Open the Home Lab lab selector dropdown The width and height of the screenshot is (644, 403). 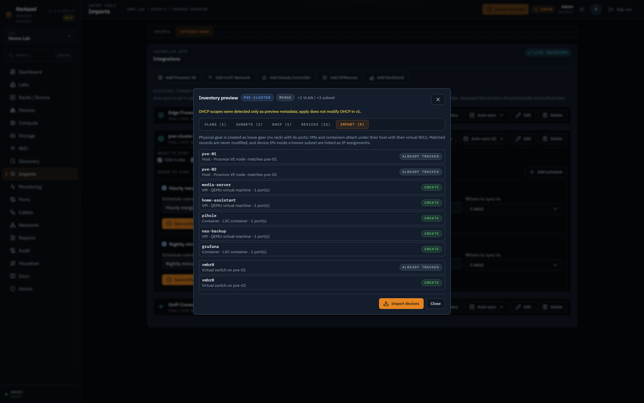pos(40,36)
